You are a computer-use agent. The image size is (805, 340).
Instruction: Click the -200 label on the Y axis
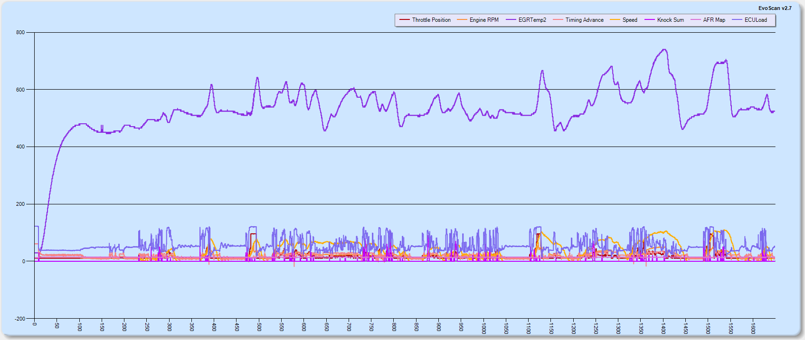pos(19,319)
